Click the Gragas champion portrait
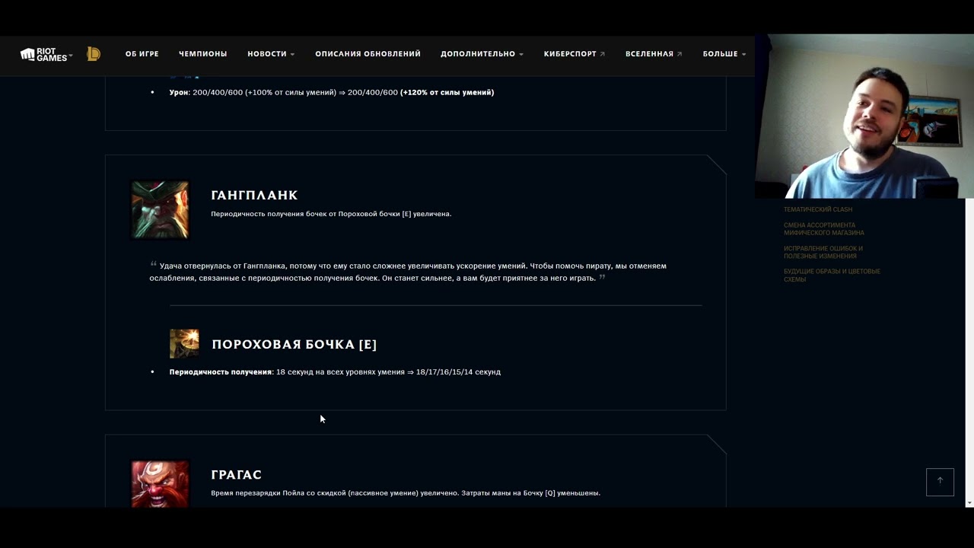This screenshot has width=974, height=548. [160, 483]
